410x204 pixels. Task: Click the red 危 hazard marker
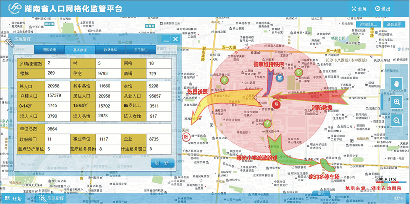276,104
